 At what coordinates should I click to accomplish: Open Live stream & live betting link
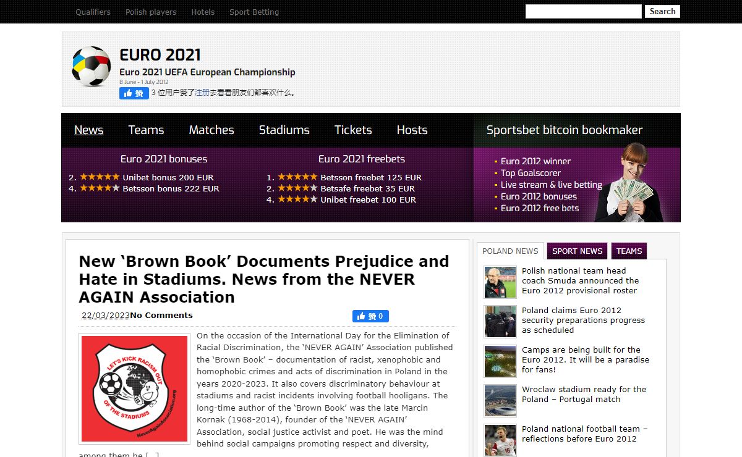[x=552, y=185]
